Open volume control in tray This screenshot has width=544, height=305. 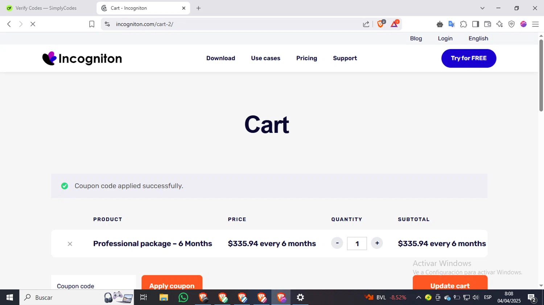tap(476, 297)
